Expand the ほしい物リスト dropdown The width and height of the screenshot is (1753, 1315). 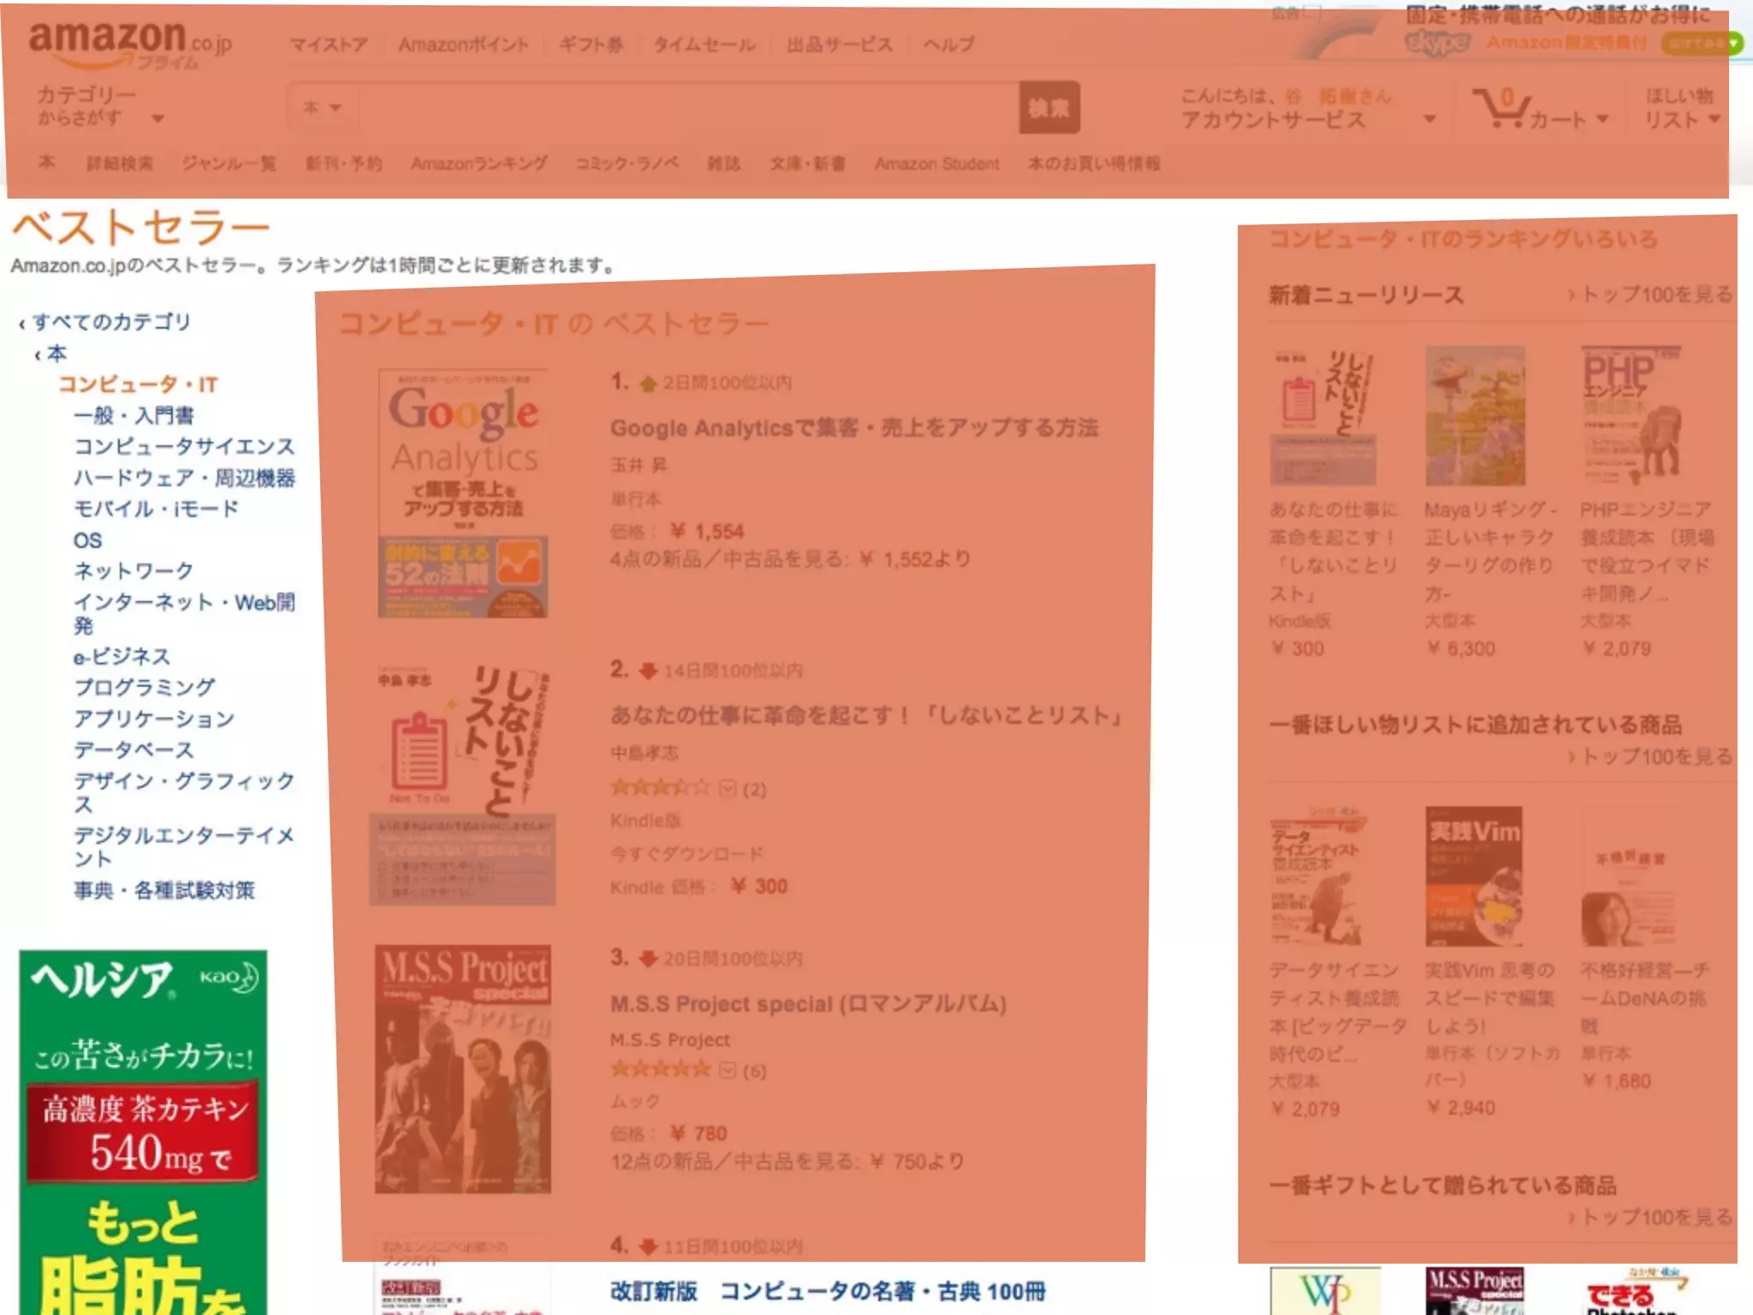pos(1681,108)
